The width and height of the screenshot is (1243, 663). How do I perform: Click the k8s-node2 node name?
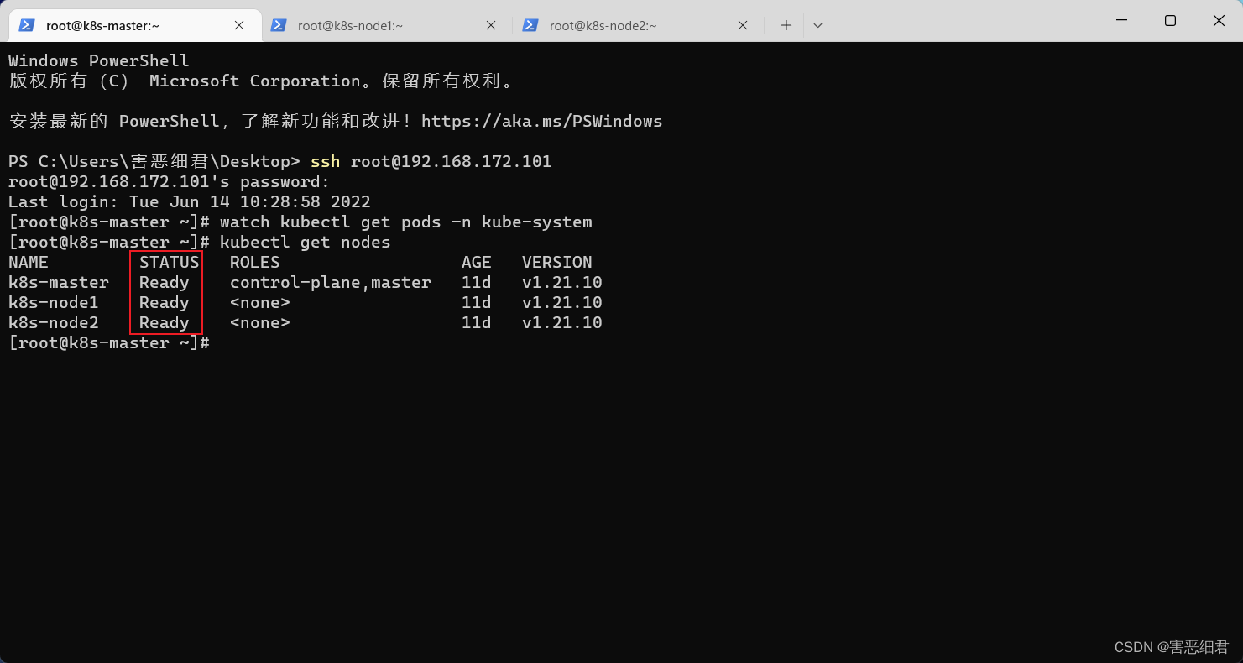(x=54, y=322)
